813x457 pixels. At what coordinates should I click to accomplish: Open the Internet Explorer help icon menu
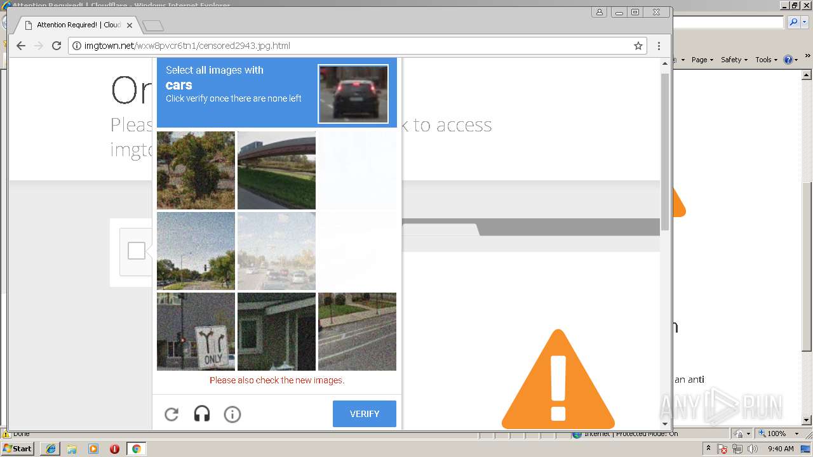pyautogui.click(x=791, y=60)
